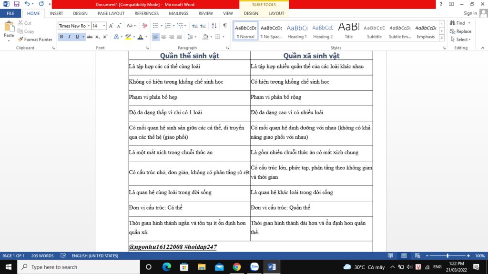
Task: Open the Change Case dropdown
Action: pos(131,26)
